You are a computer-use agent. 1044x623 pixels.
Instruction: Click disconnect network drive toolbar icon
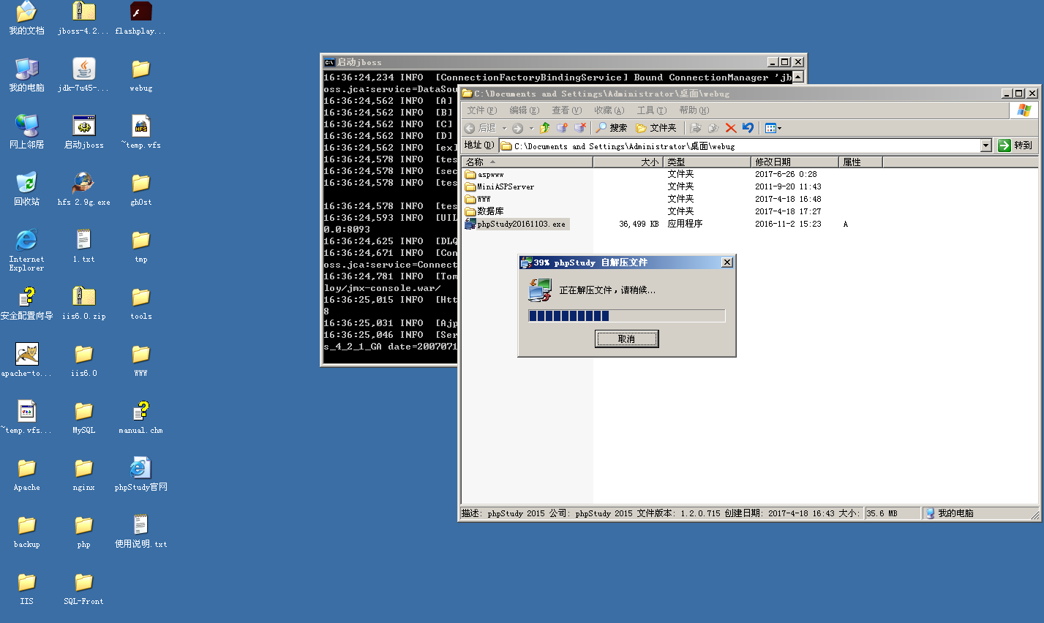pyautogui.click(x=579, y=128)
